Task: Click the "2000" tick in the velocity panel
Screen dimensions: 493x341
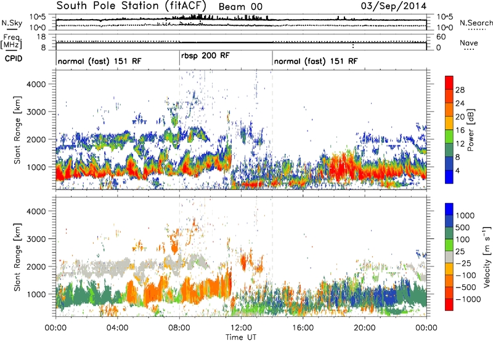Action: click(x=36, y=267)
